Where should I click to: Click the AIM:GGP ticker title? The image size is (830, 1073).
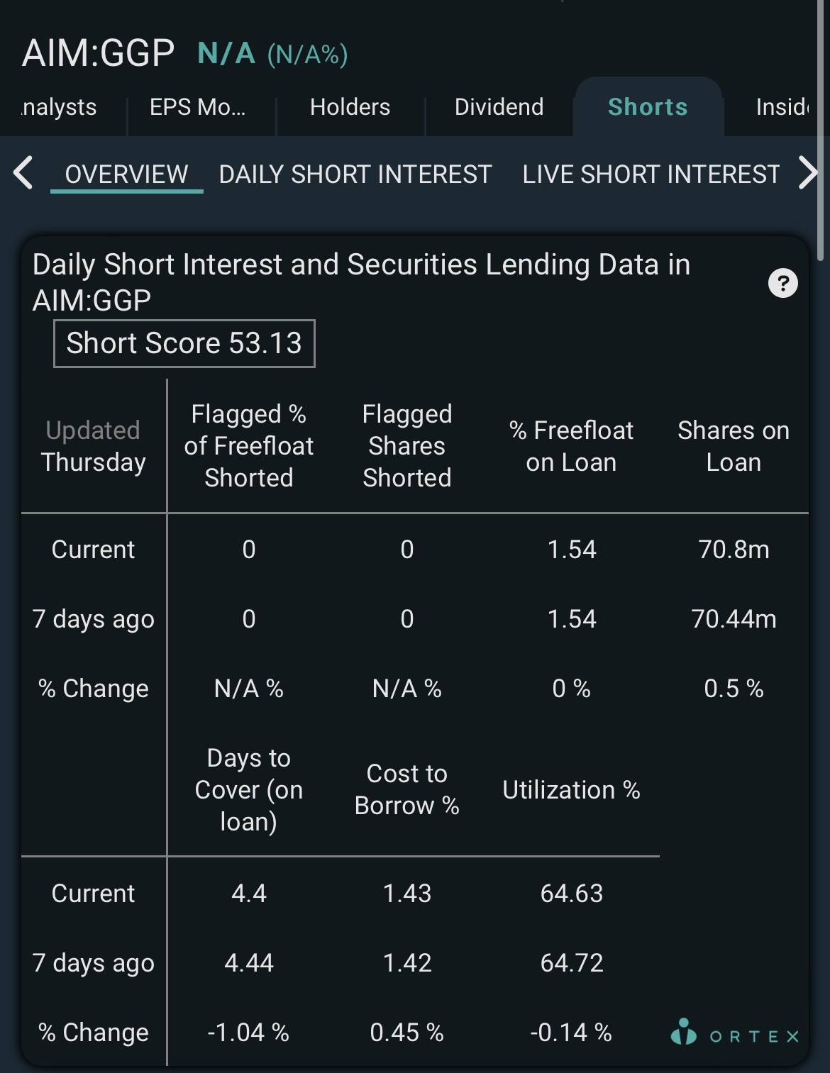point(98,53)
